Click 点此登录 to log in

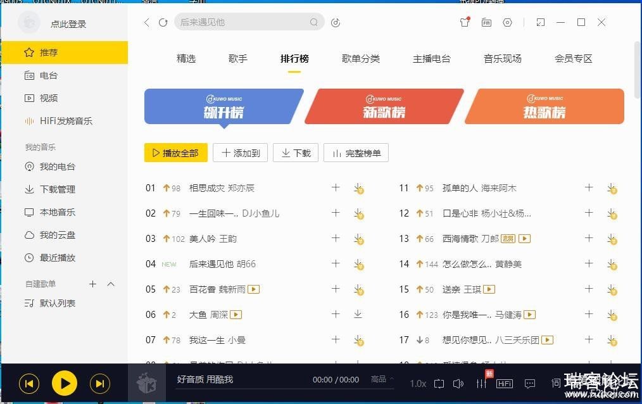[68, 24]
